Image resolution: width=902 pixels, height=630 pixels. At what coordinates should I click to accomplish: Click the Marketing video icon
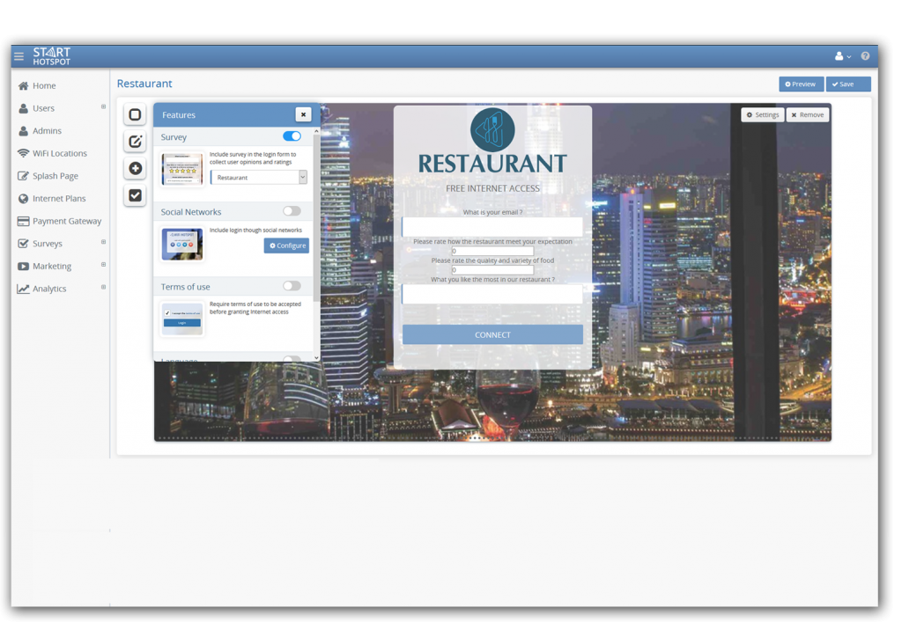23,266
